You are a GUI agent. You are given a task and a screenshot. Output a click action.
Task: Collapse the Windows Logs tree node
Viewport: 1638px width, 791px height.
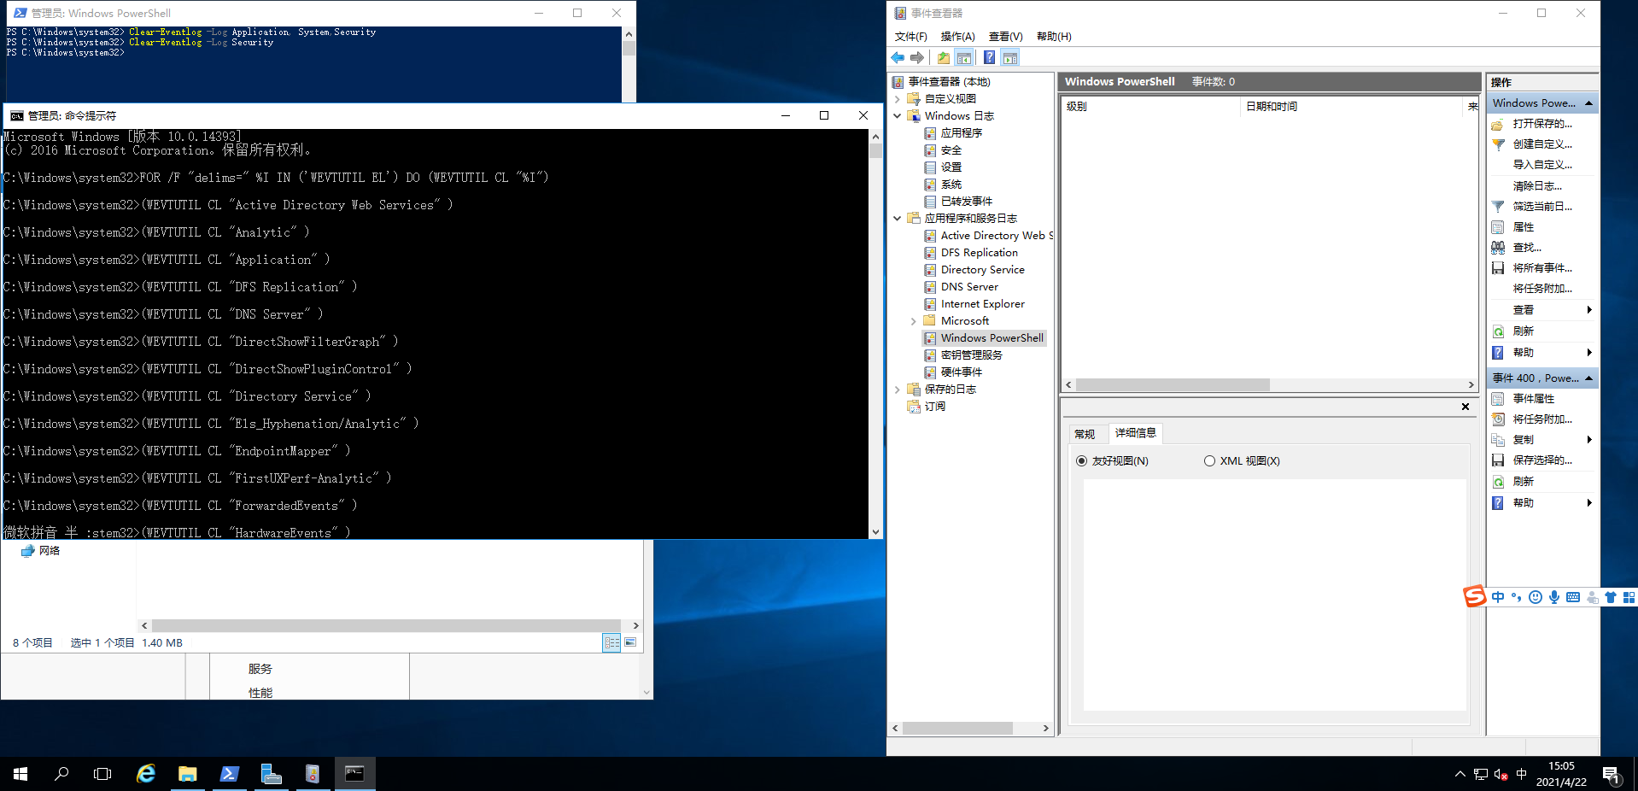click(x=898, y=116)
